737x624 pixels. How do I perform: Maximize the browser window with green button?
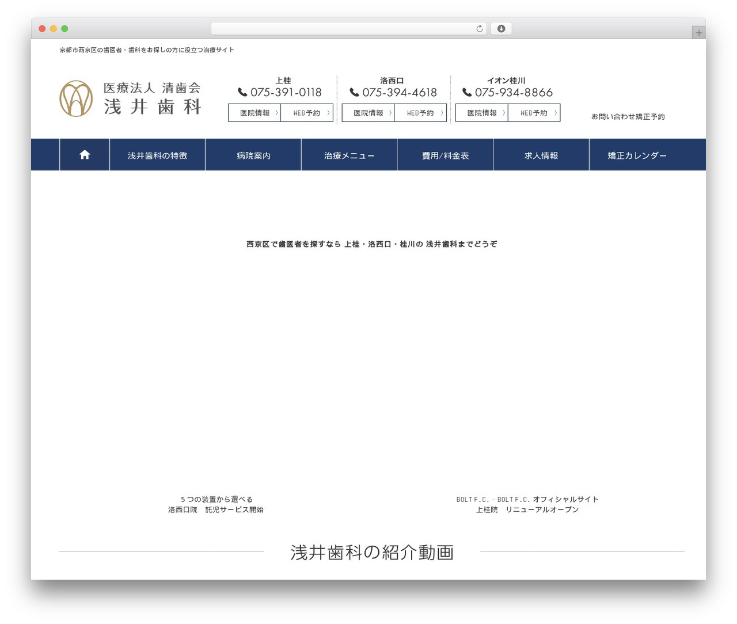64,29
